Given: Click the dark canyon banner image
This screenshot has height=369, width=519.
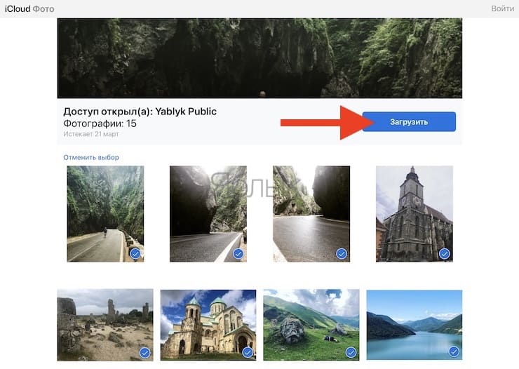Looking at the screenshot, I should point(259,58).
